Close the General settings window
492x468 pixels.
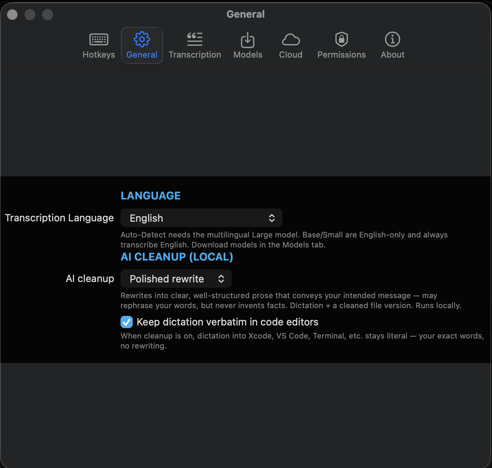coord(12,15)
